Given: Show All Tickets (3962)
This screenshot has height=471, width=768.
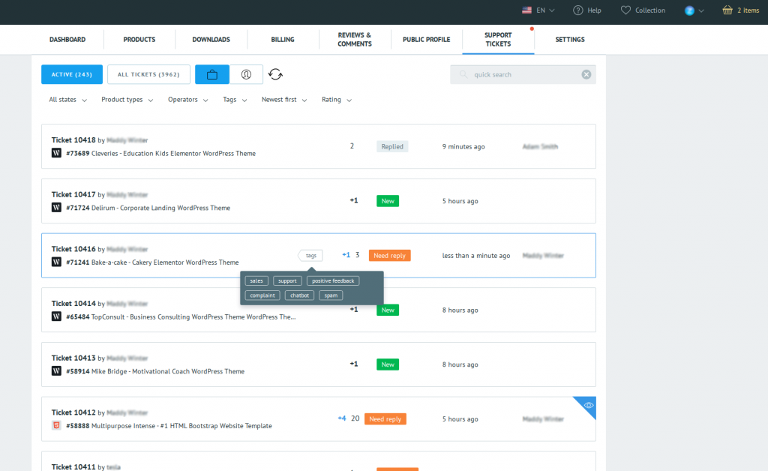Looking at the screenshot, I should (x=148, y=74).
